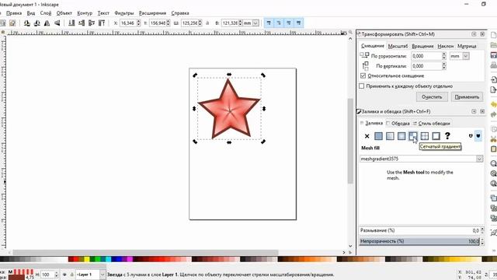Raise selection to top icon
The width and height of the screenshot is (497, 280).
[102, 23]
